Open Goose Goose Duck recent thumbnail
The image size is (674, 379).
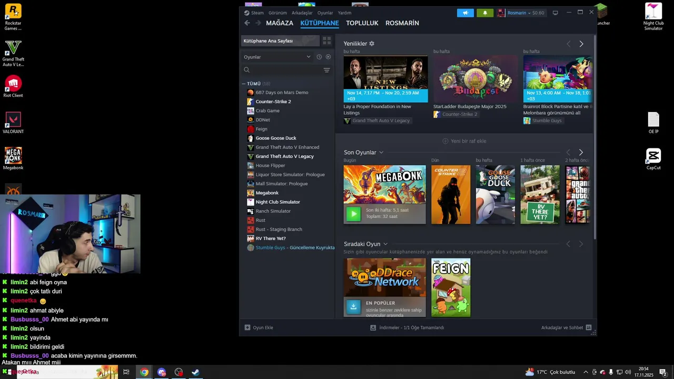coord(495,195)
